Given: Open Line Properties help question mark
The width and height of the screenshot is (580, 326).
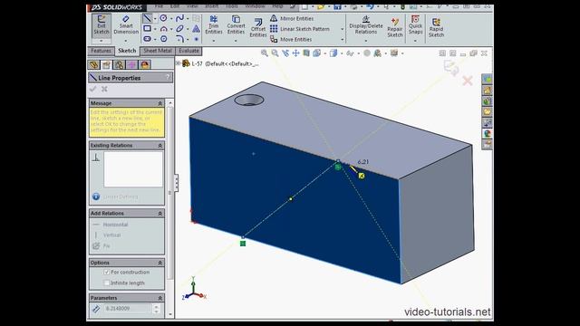Looking at the screenshot, I should pos(168,77).
